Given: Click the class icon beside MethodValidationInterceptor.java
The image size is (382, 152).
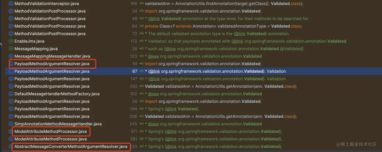Looking at the screenshot, I should pyautogui.click(x=10, y=4).
